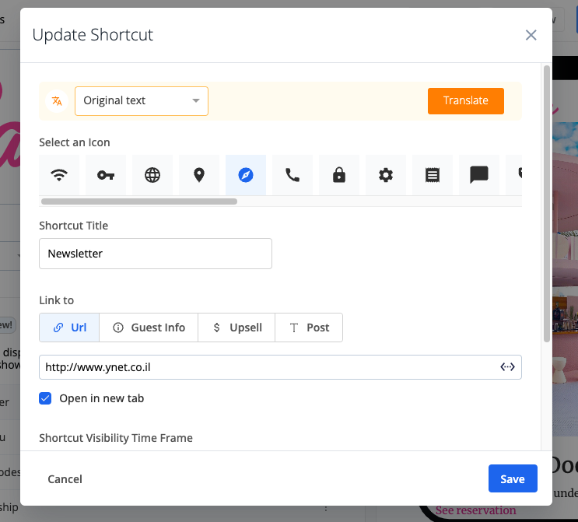Choose the chat bubble icon
578x522 pixels.
click(x=479, y=175)
